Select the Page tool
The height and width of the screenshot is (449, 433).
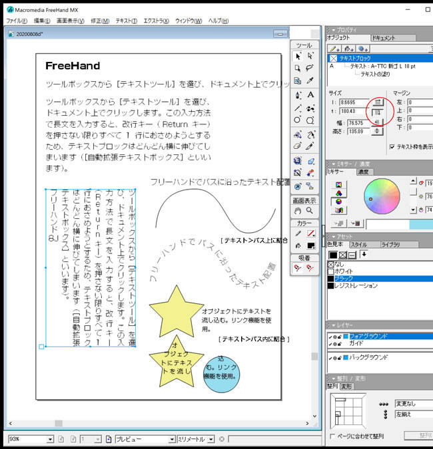tap(298, 68)
